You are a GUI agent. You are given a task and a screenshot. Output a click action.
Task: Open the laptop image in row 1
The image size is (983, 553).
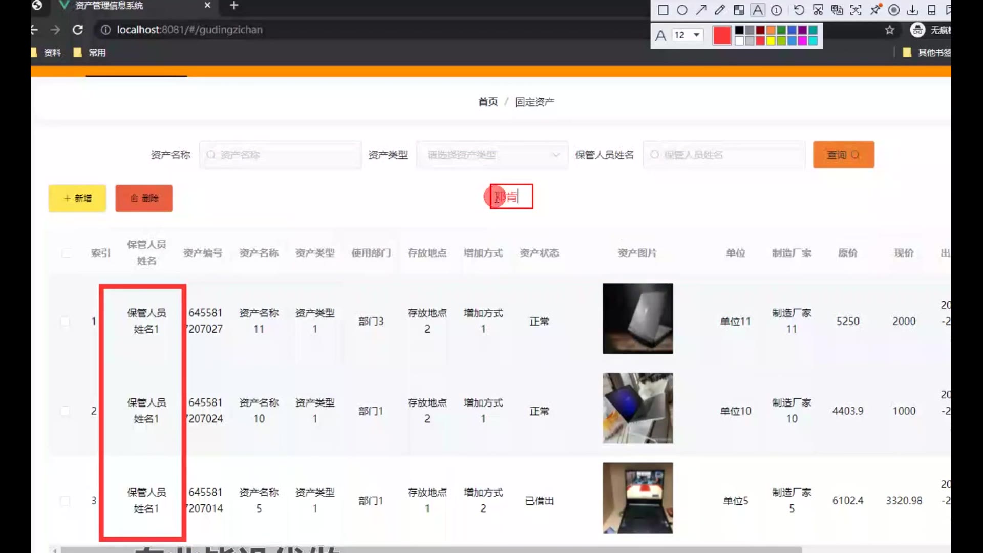(x=637, y=318)
